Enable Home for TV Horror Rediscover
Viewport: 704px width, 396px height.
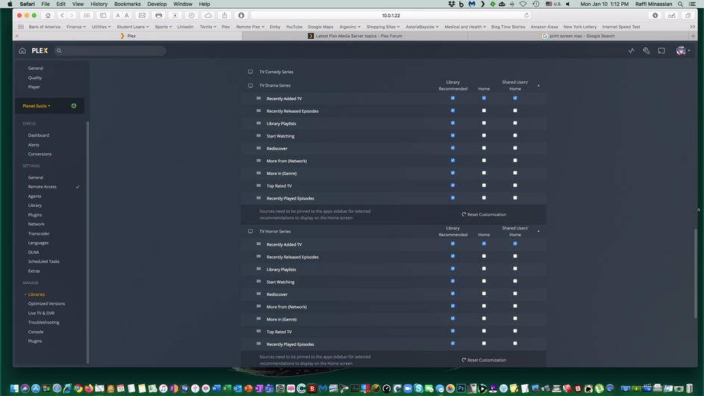484,294
